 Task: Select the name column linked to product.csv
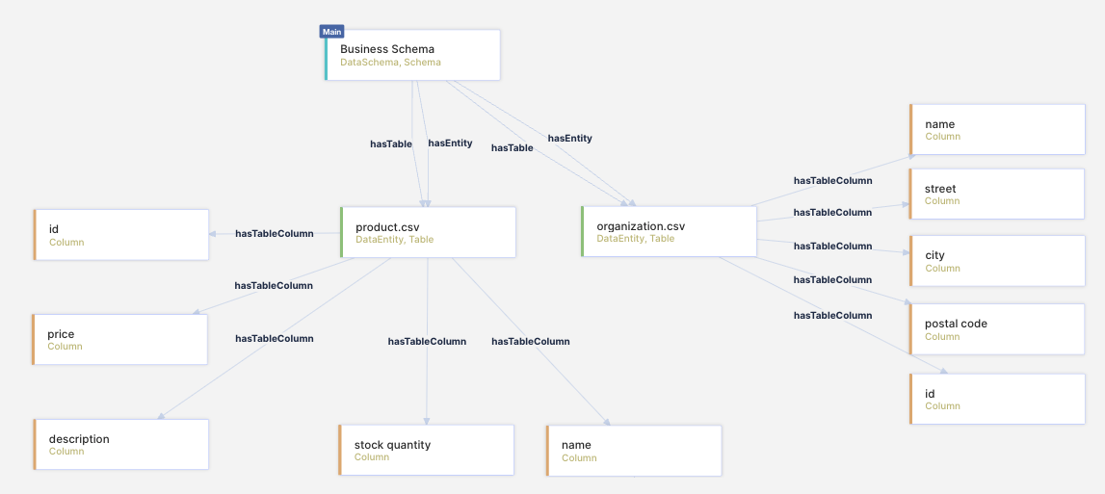[633, 451]
